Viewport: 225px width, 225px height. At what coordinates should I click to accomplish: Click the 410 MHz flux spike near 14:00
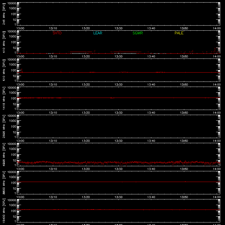click(215, 50)
